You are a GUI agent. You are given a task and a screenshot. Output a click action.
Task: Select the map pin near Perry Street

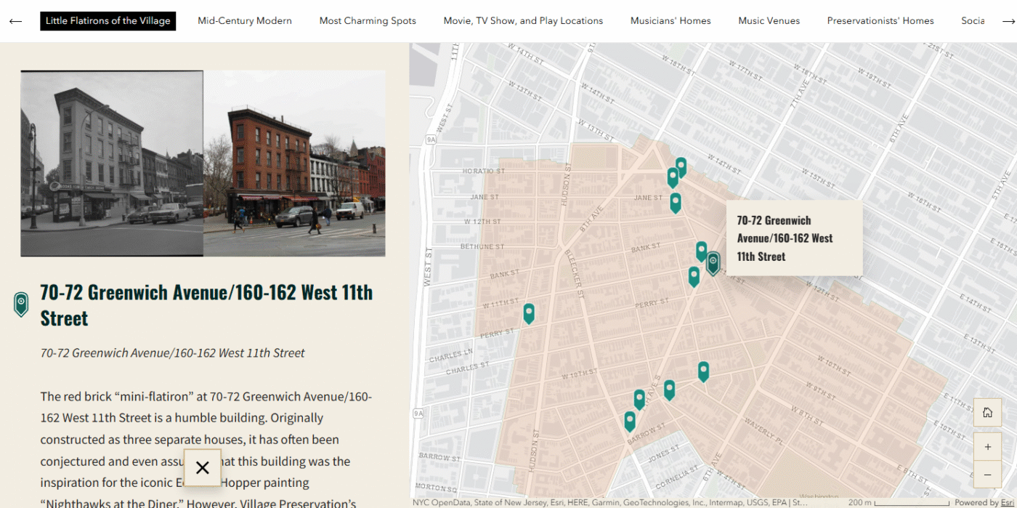coord(529,313)
